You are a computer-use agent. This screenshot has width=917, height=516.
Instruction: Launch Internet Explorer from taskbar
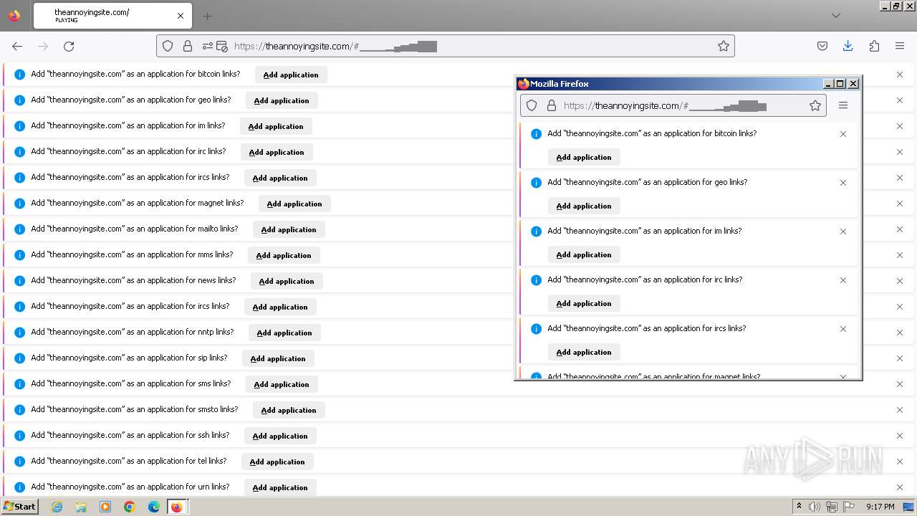(57, 507)
